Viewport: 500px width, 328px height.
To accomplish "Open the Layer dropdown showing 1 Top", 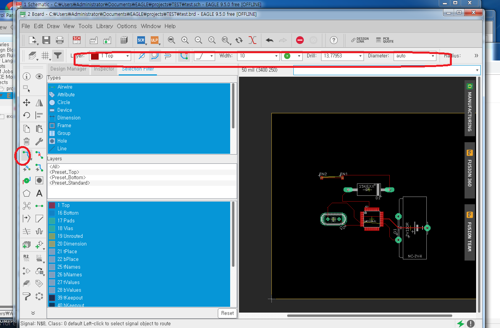I will pyautogui.click(x=110, y=56).
